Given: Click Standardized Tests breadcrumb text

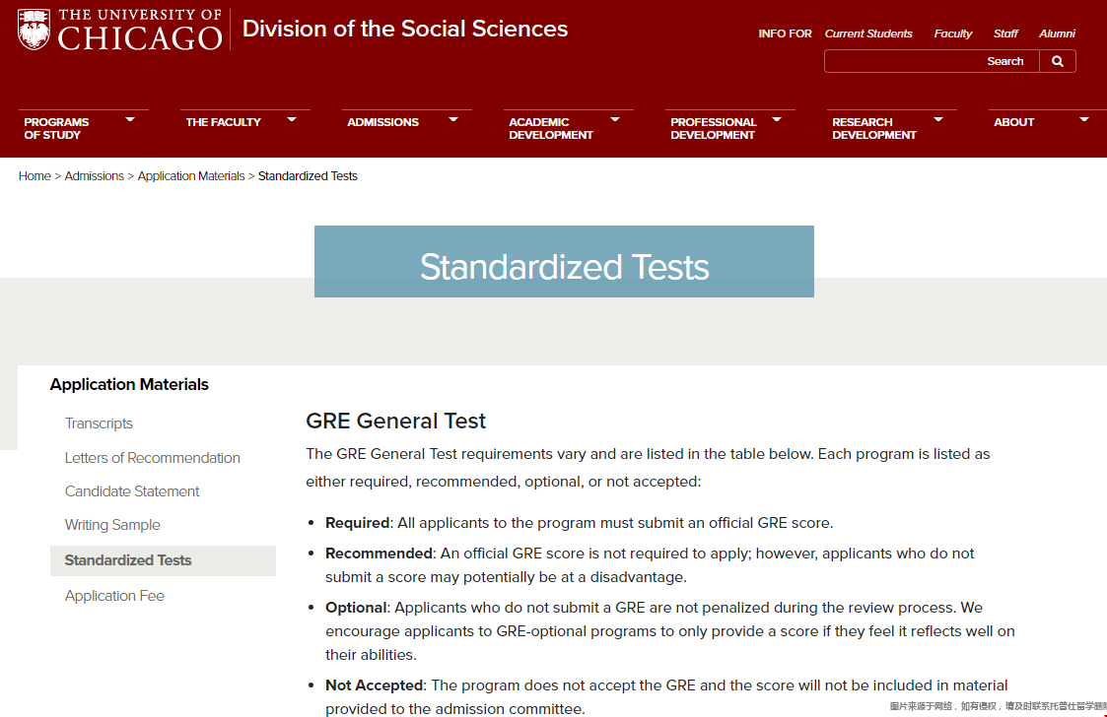Looking at the screenshot, I should pyautogui.click(x=308, y=176).
